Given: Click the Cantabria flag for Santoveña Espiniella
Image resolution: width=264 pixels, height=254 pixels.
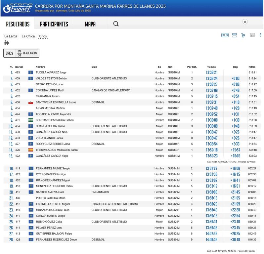Looking at the screenshot, I should pyautogui.click(x=30, y=103).
